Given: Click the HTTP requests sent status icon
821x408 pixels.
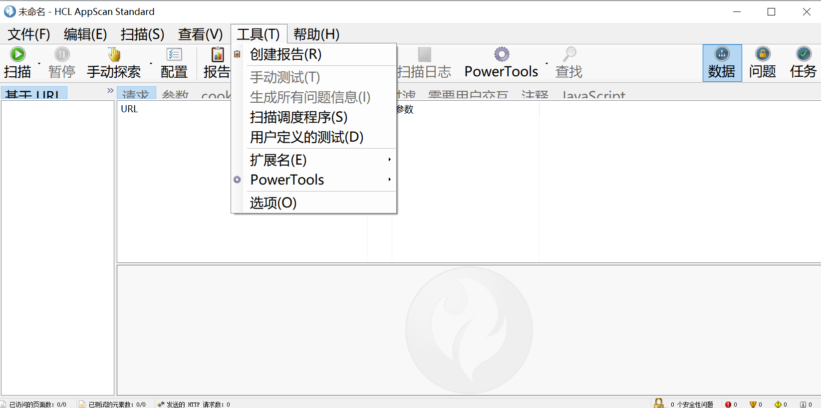Looking at the screenshot, I should click(x=161, y=405).
